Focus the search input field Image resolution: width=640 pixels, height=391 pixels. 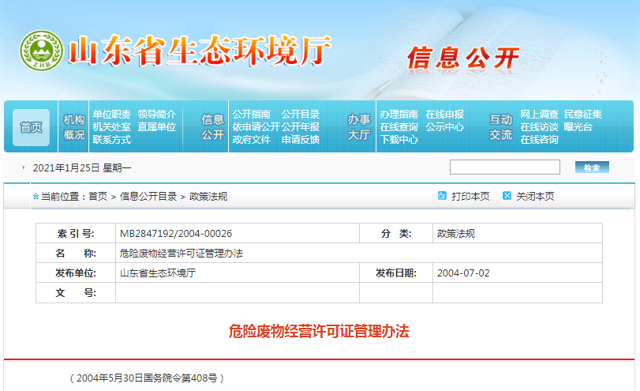[x=505, y=167]
